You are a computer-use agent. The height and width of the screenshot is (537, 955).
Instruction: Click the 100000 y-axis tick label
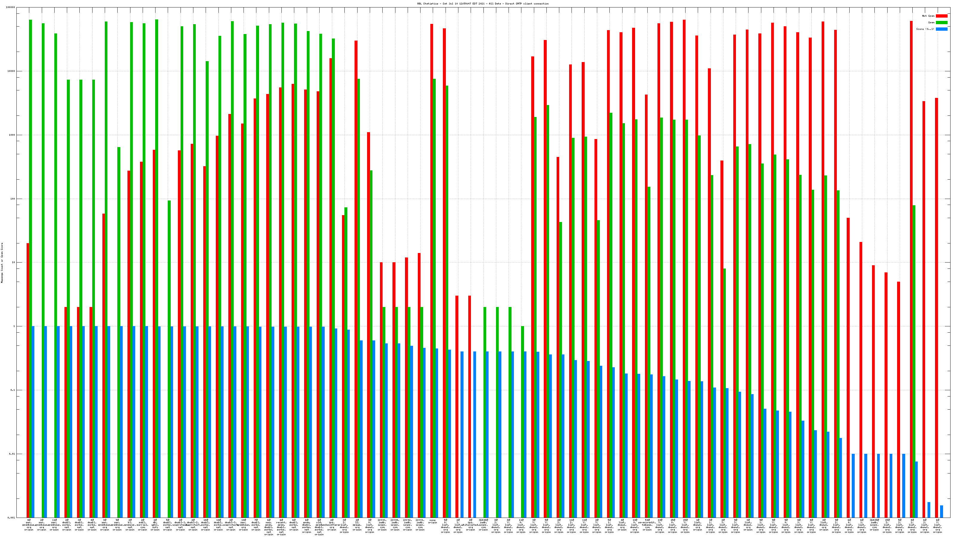(10, 7)
